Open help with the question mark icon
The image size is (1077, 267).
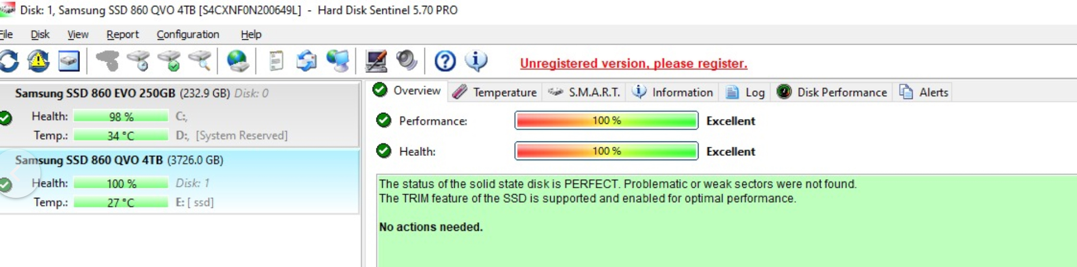tap(445, 61)
